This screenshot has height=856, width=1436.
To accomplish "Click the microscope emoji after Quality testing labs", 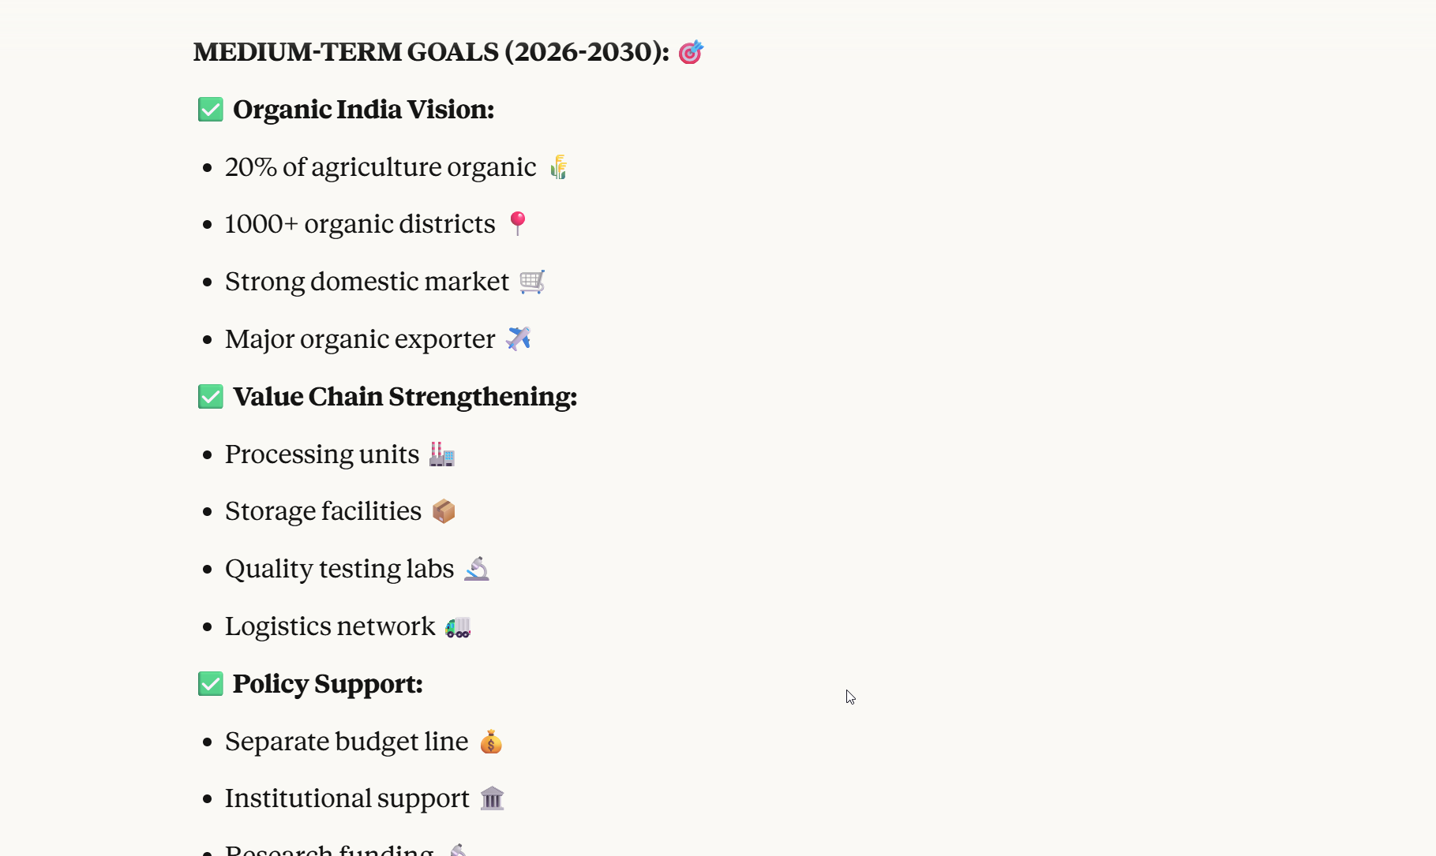I will (477, 569).
